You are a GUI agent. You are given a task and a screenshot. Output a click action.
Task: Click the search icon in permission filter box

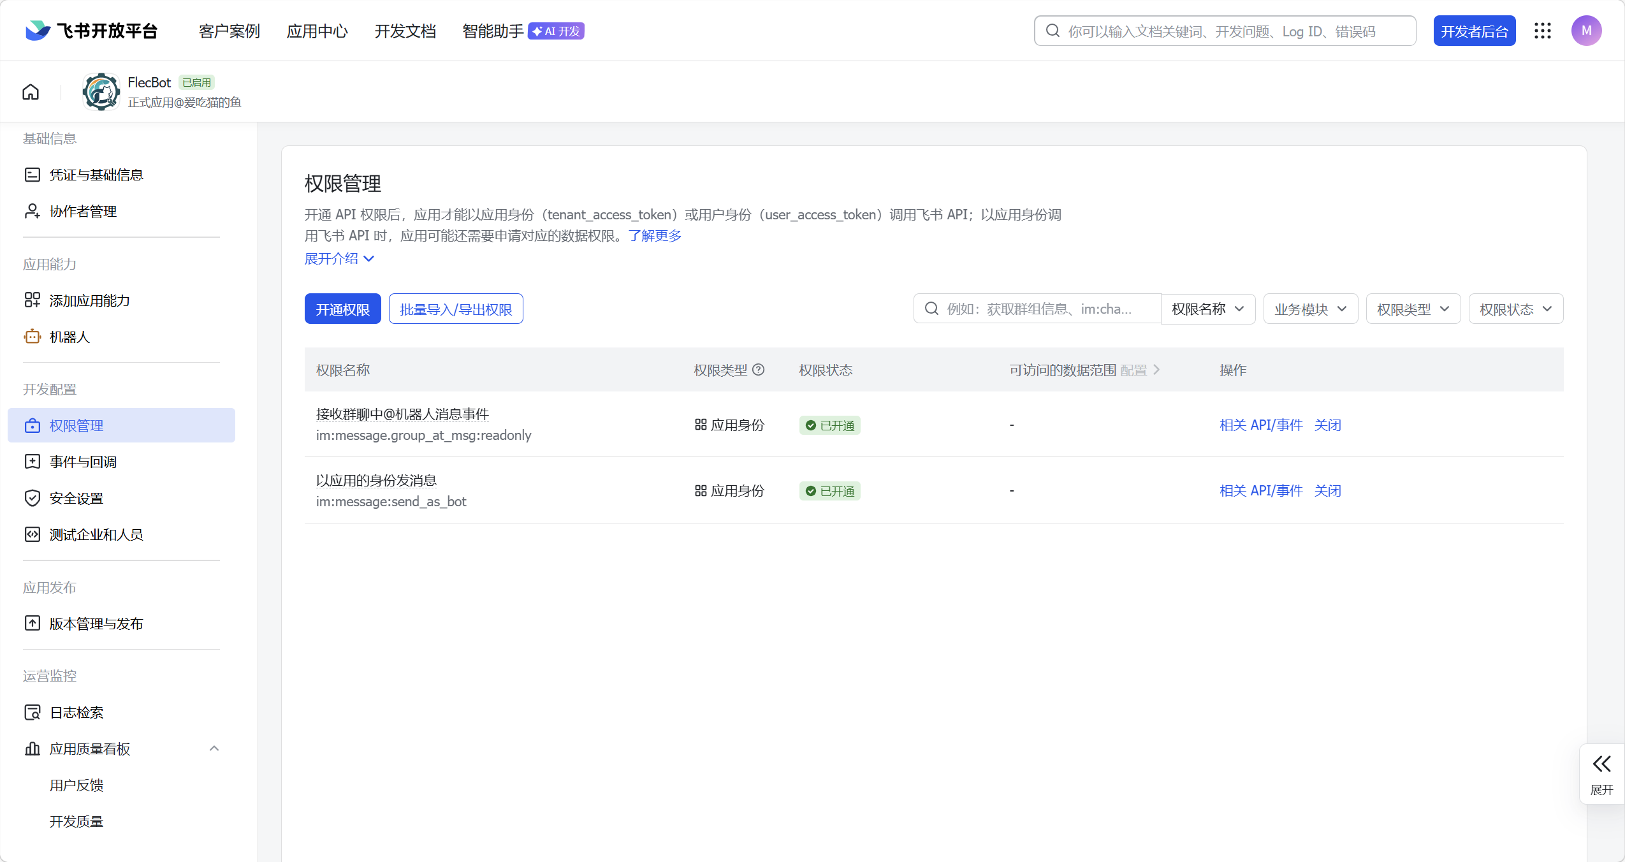pyautogui.click(x=931, y=309)
